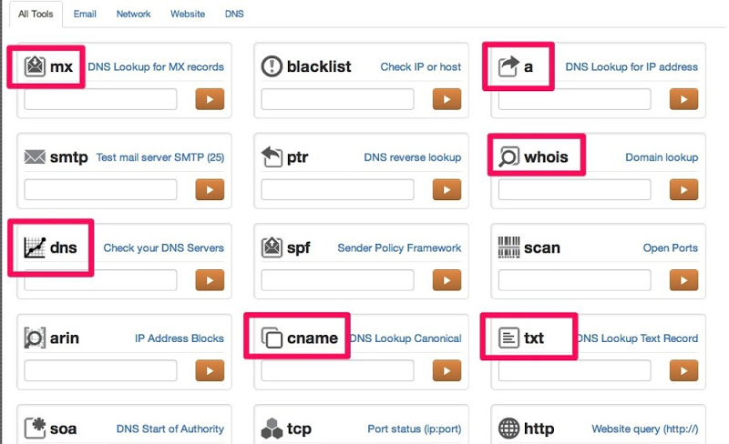Click the dns chart icon
This screenshot has width=729, height=444.
tap(35, 247)
